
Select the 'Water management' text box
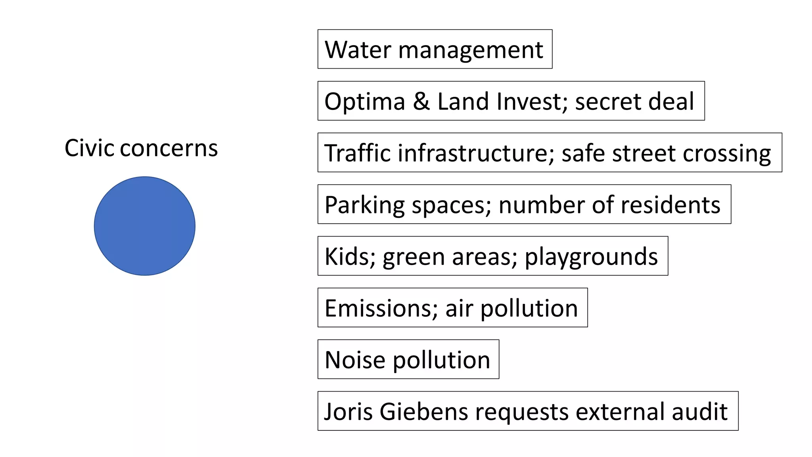(435, 49)
